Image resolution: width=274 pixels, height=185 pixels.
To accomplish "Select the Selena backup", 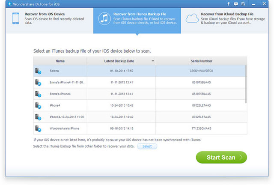I will (54, 71).
